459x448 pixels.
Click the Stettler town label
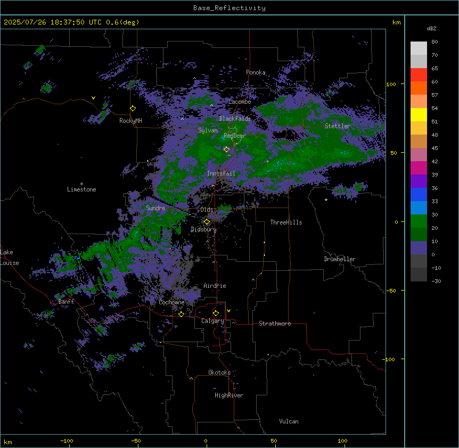337,126
